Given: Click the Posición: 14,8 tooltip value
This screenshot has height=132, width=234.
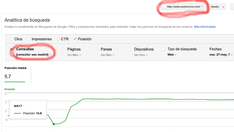Looking at the screenshot, I should click(32, 113).
